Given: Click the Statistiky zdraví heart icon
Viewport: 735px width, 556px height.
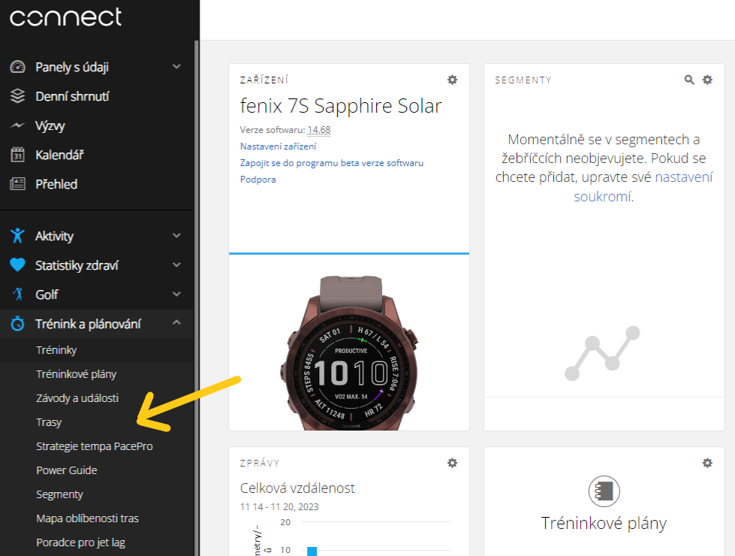Looking at the screenshot, I should coord(18,265).
